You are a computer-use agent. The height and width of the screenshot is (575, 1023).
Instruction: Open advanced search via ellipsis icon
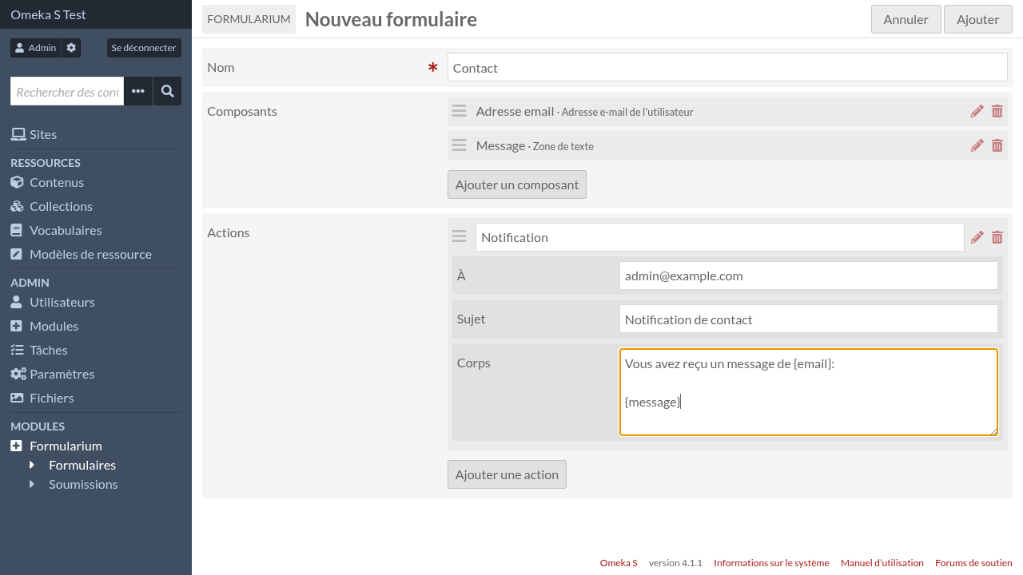click(137, 91)
